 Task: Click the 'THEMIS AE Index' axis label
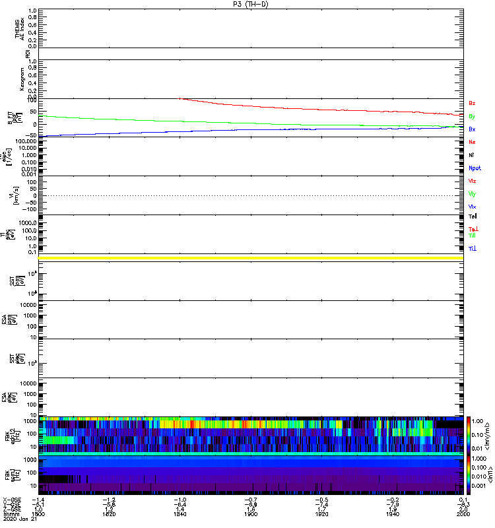(20, 28)
